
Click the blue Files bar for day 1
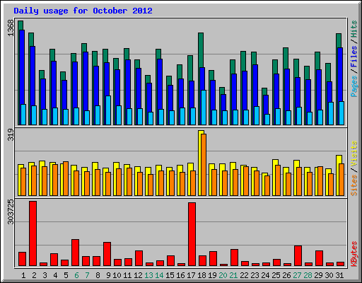pyautogui.click(x=22, y=67)
